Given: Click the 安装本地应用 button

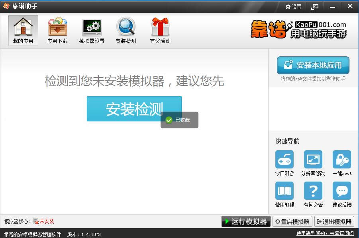Looking at the screenshot, I should (x=313, y=65).
